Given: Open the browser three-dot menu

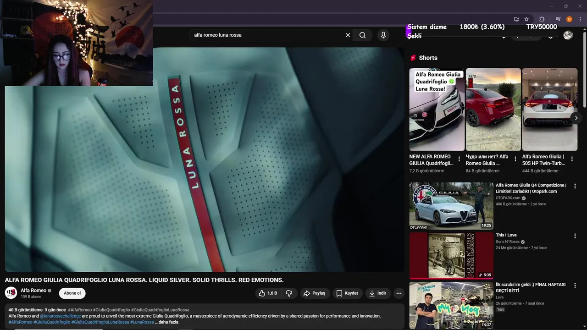Looking at the screenshot, I should click(x=580, y=19).
